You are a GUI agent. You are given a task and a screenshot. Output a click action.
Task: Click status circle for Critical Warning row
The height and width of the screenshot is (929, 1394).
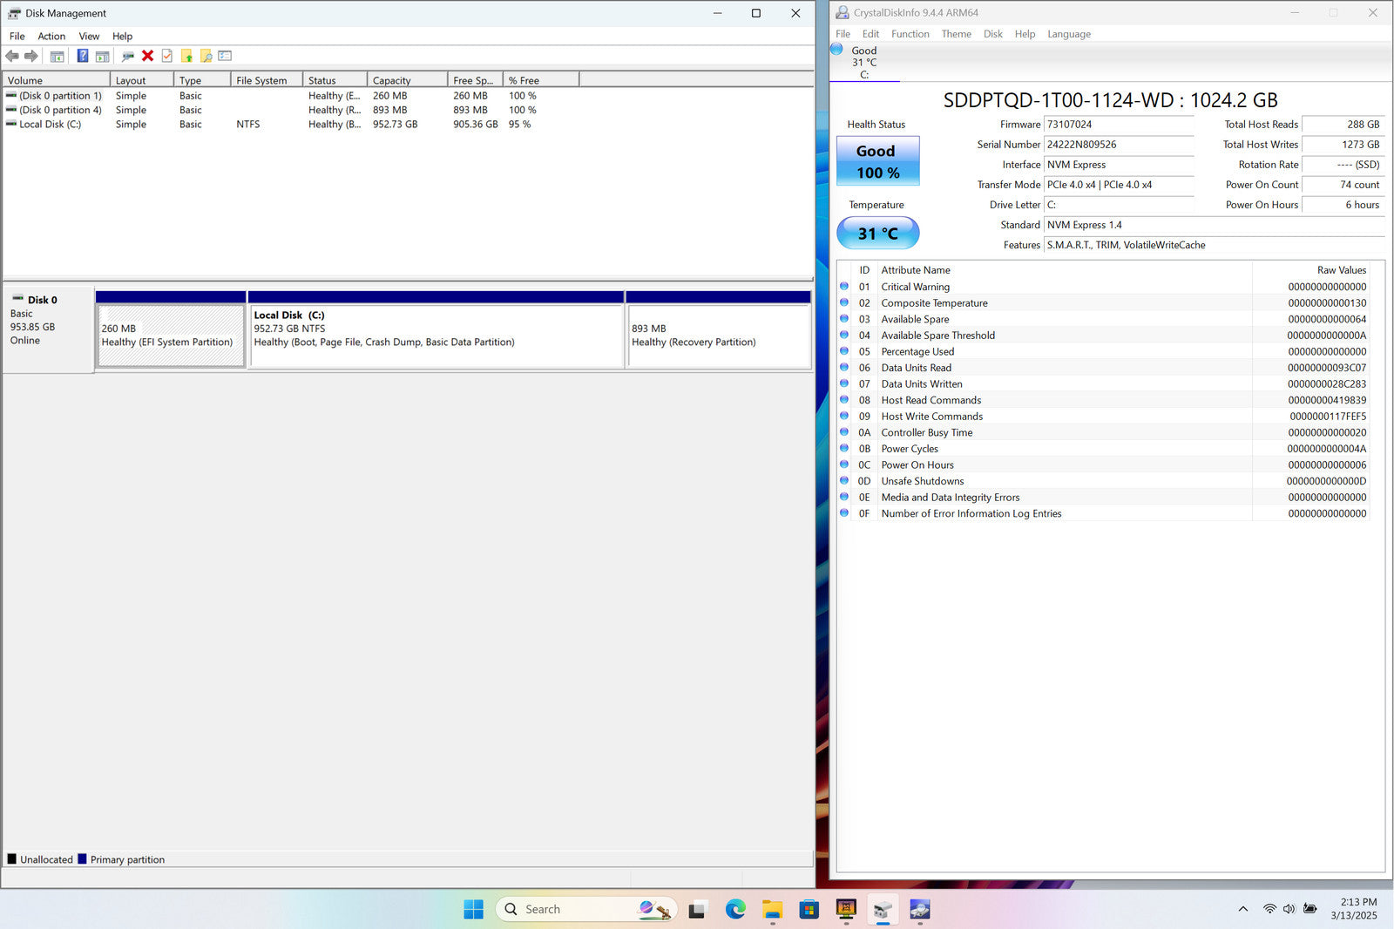pos(844,286)
